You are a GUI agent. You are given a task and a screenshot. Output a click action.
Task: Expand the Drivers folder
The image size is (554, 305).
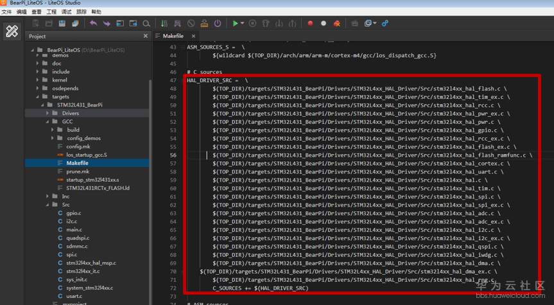(x=48, y=113)
